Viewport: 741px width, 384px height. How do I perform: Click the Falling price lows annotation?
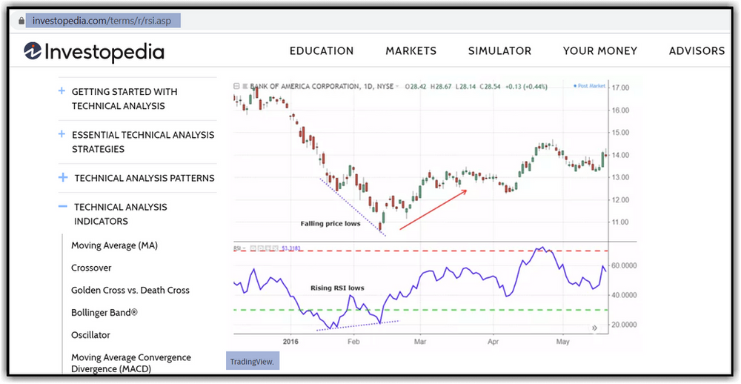(330, 224)
